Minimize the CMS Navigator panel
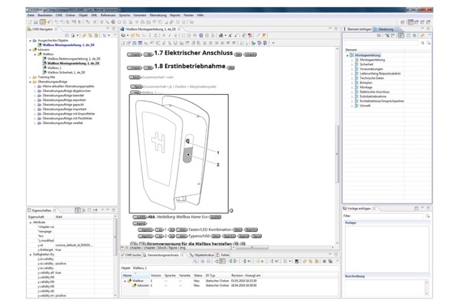Image resolution: width=459 pixels, height=306 pixels. pos(109,29)
